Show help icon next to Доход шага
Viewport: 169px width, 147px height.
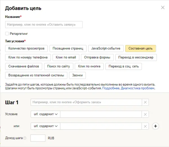tap(25, 138)
